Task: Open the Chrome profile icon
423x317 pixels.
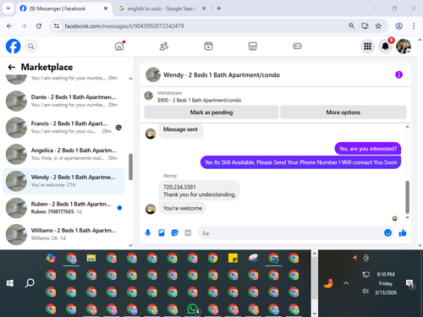Action: (x=398, y=26)
